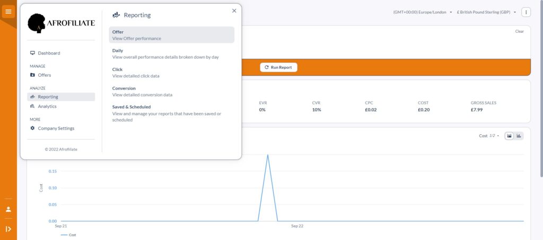Expand the sidebar with the arrow icon
Viewport: 543px width, 240px height.
pos(8,229)
